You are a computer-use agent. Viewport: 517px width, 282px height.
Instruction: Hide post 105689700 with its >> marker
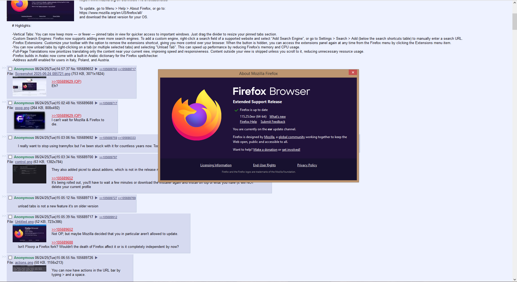4,156
